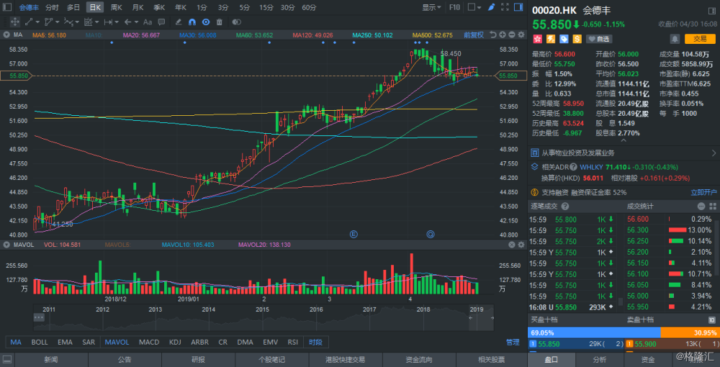Close the MAVOL volume sub-chart
This screenshot has width=720, height=367.
coord(511,245)
